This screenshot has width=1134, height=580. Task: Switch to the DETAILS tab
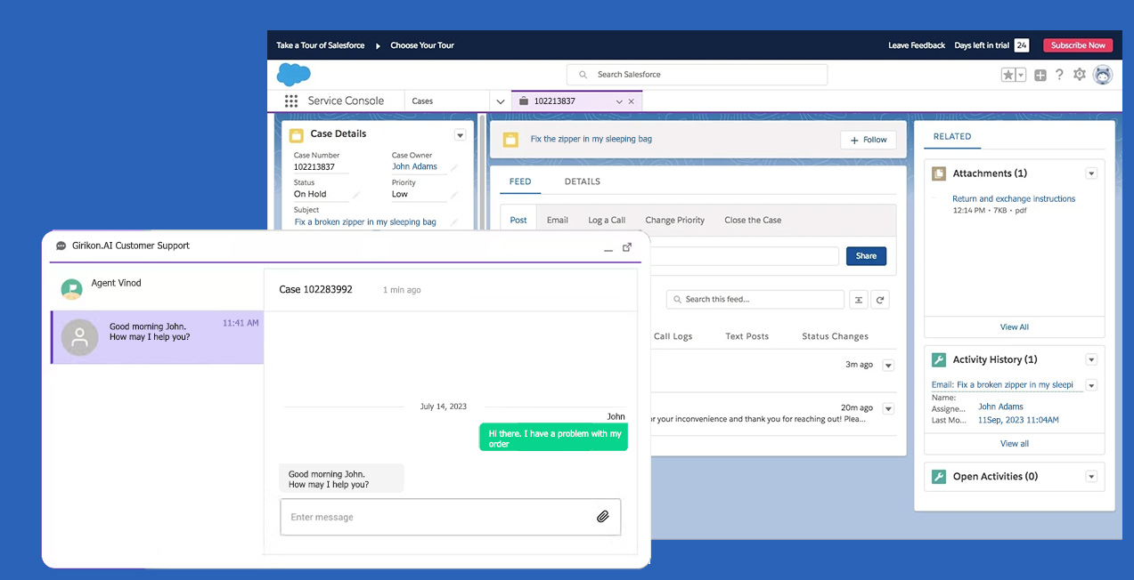[x=582, y=181]
